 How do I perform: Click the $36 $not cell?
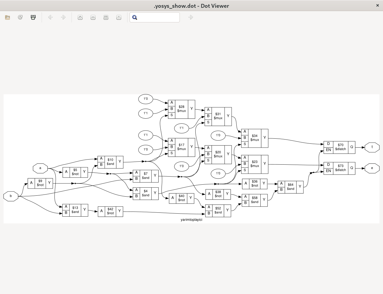point(255,183)
